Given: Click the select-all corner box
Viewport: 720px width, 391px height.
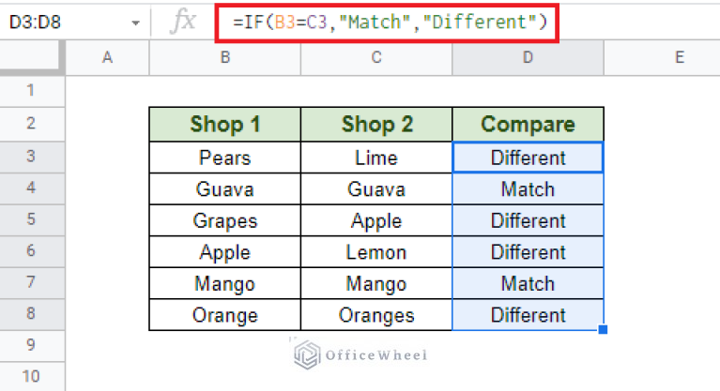Looking at the screenshot, I should (x=31, y=57).
